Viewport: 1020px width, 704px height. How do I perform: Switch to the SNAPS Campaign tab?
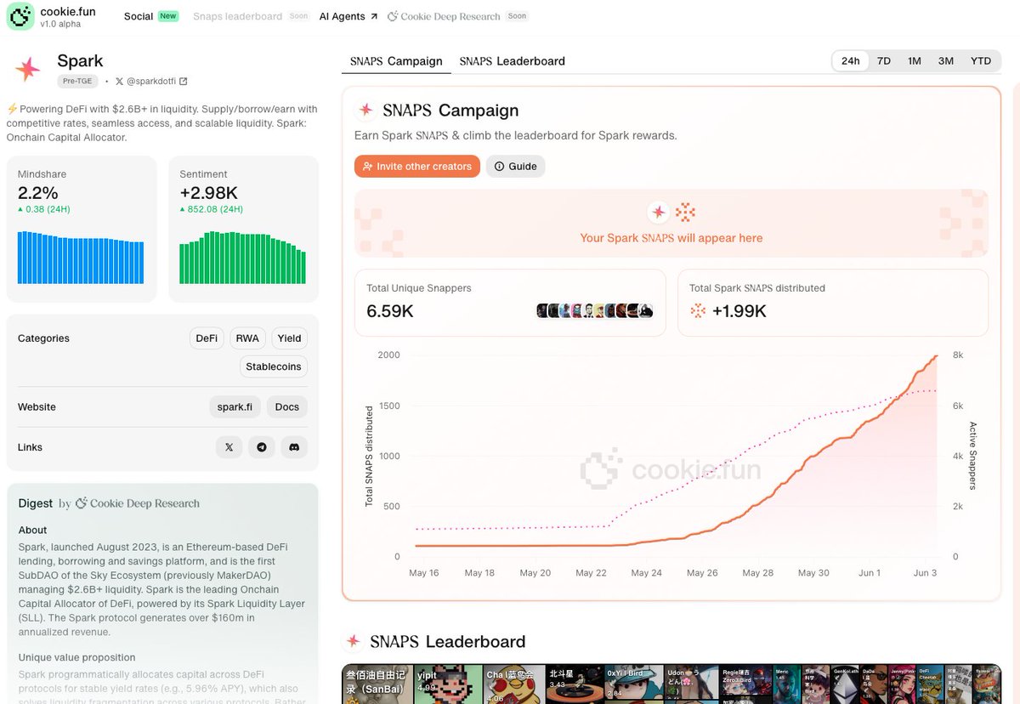pyautogui.click(x=397, y=61)
